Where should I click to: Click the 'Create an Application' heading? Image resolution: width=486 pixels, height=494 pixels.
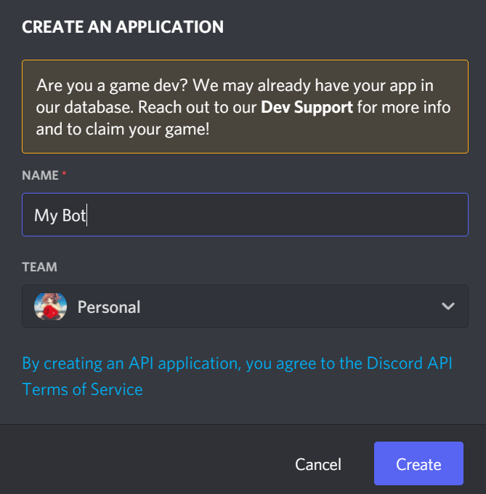point(123,27)
